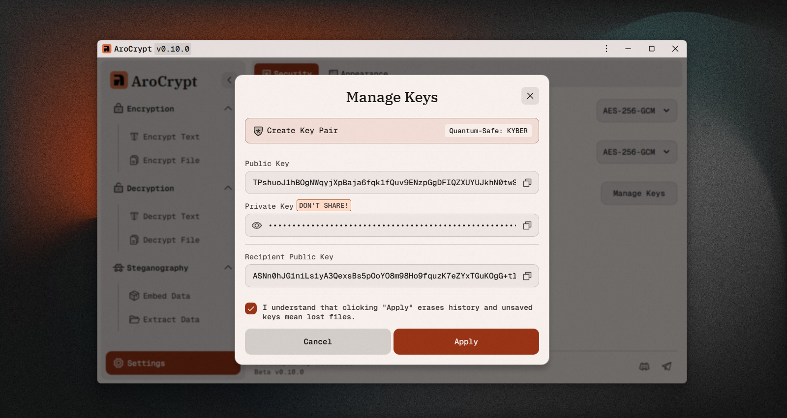The image size is (787, 418).
Task: Collapse the Encryption section
Action: coord(228,109)
